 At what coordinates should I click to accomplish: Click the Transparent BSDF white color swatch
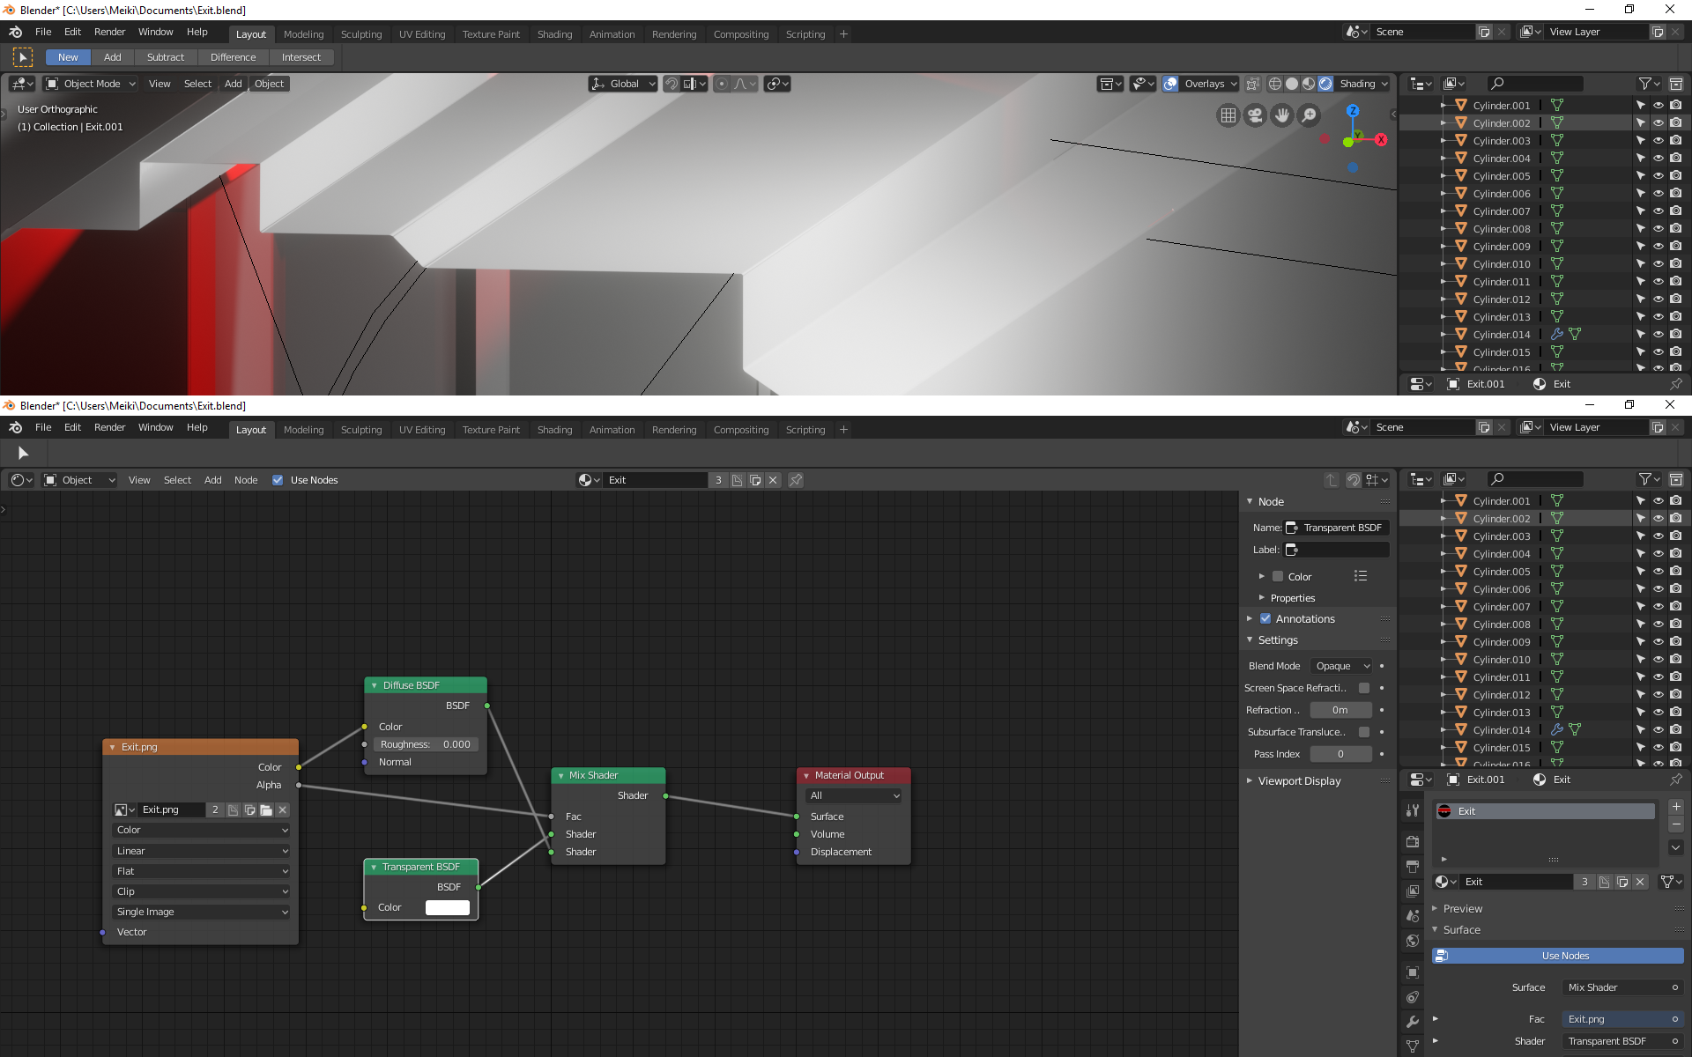pyautogui.click(x=447, y=907)
